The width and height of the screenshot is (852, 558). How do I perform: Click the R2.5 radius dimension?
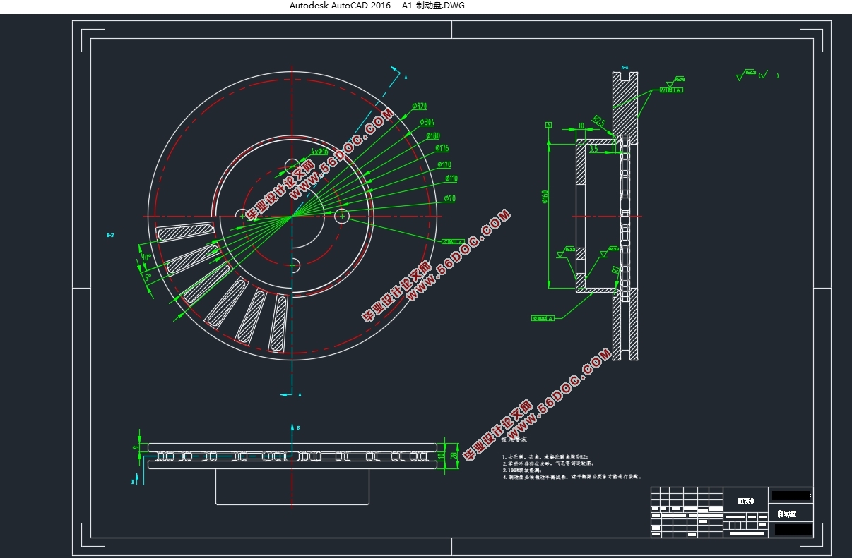point(599,121)
